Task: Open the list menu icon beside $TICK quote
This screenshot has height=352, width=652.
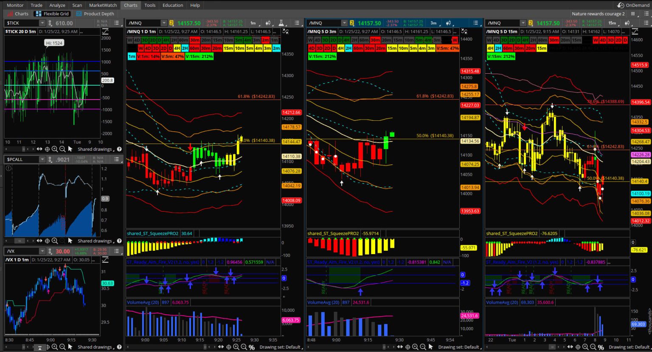Action: pyautogui.click(x=117, y=23)
